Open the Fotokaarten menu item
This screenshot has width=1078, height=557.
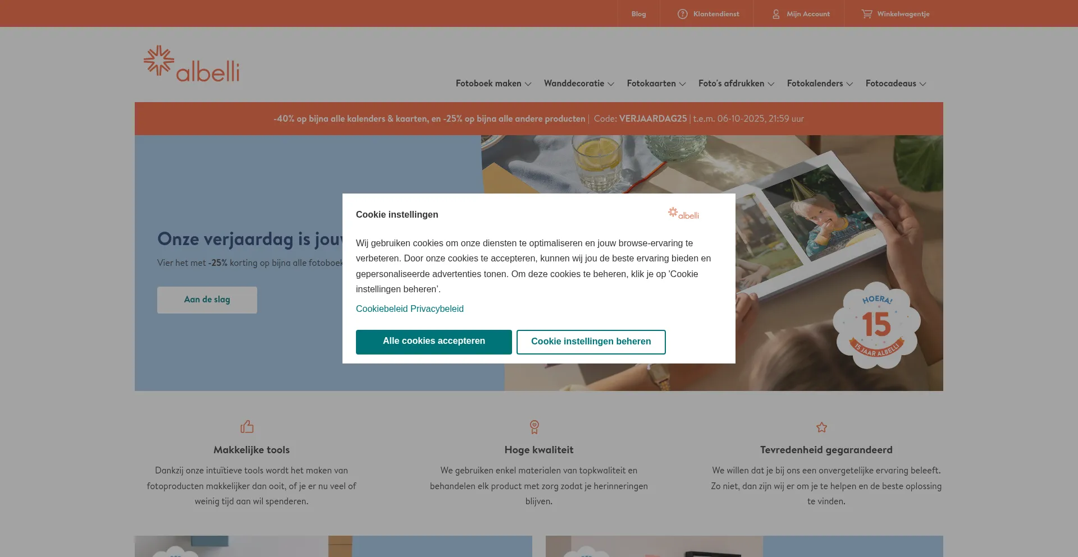651,84
